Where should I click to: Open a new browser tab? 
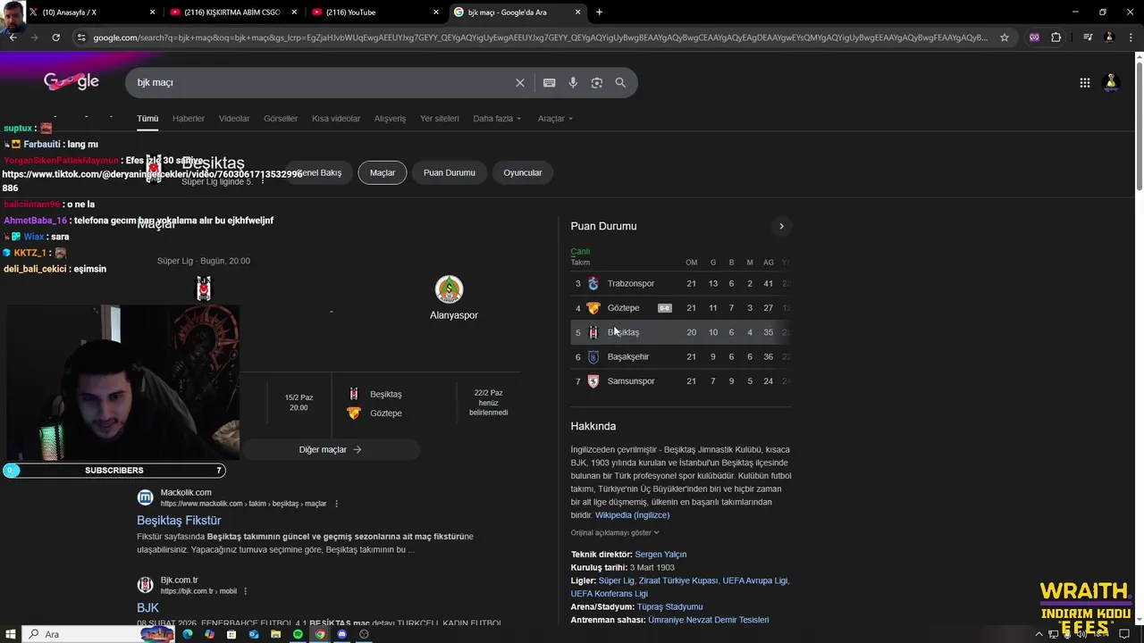pos(599,13)
